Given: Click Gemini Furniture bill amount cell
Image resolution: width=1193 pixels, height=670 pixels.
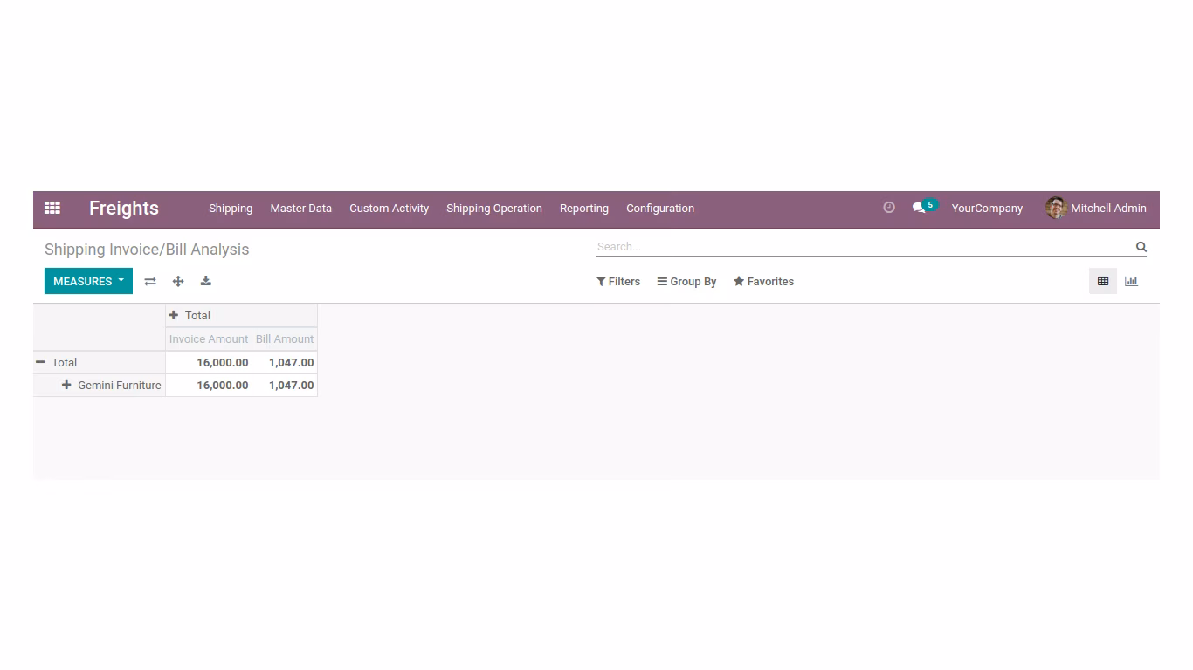Looking at the screenshot, I should coord(285,385).
